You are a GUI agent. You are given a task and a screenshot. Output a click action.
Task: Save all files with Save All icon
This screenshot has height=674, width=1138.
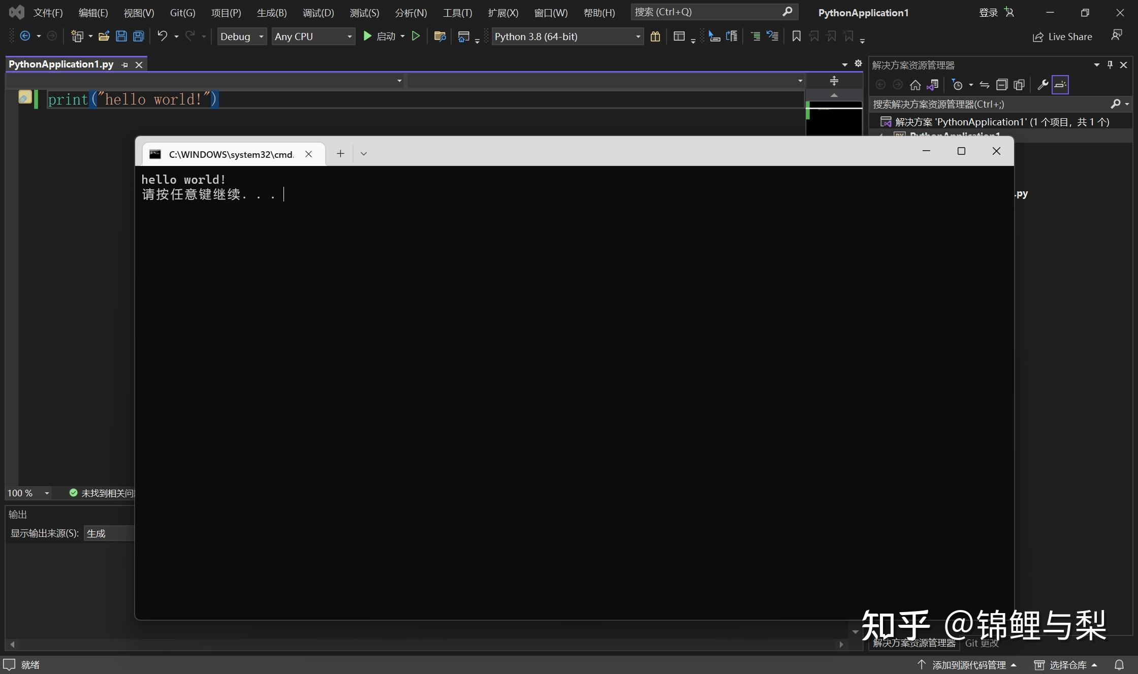[x=138, y=36]
